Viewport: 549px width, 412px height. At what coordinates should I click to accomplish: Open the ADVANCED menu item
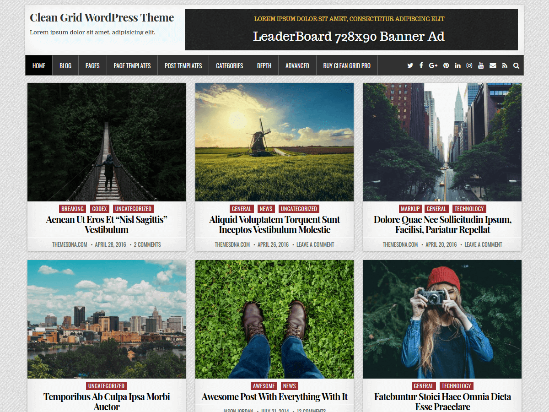pyautogui.click(x=297, y=65)
